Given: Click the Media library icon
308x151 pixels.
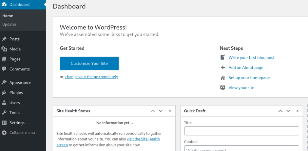Looking at the screenshot, I should coord(4,49).
